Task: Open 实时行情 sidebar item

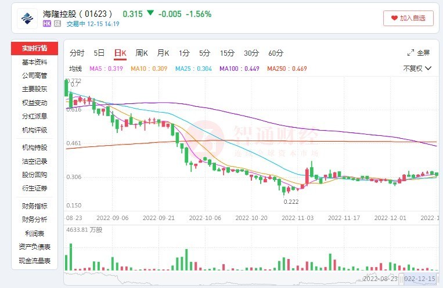Action: tap(34, 48)
